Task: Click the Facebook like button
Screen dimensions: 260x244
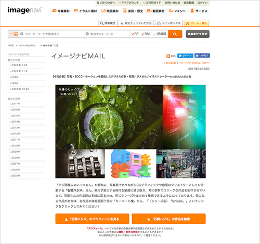Action: 202,56
